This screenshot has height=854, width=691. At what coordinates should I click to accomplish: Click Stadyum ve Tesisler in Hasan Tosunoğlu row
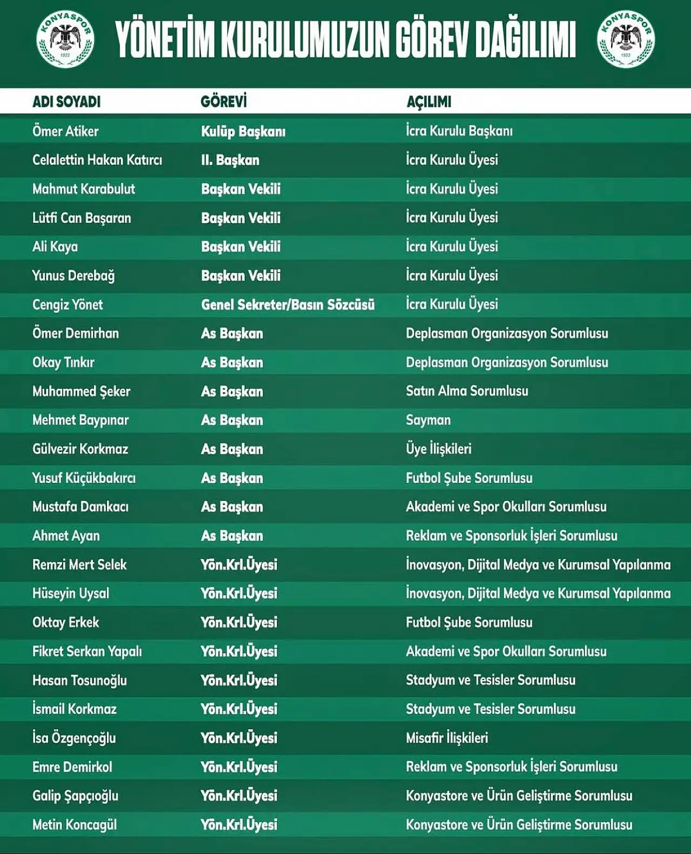pos(460,680)
